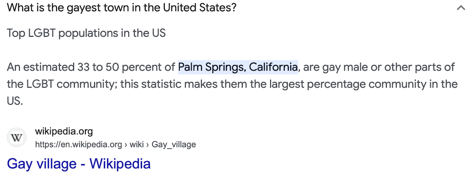Image resolution: width=466 pixels, height=177 pixels.
Task: Click the "Top LGBT populations in the US" heading
Action: tap(86, 33)
